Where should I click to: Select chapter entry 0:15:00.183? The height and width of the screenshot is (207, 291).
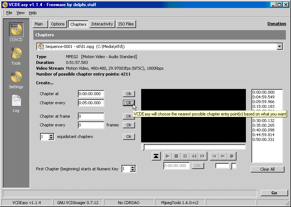(263, 106)
